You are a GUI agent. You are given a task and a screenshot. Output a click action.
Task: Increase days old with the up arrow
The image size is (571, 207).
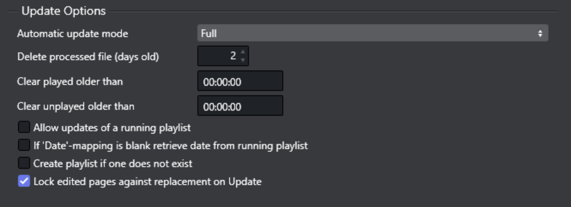[243, 51]
